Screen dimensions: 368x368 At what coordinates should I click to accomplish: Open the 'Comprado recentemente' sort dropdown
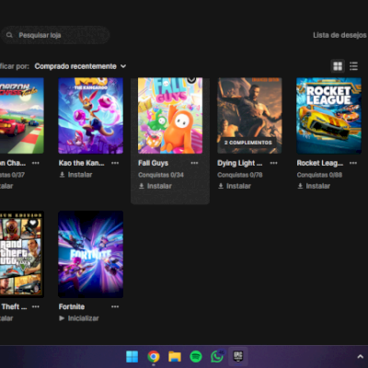click(x=80, y=66)
